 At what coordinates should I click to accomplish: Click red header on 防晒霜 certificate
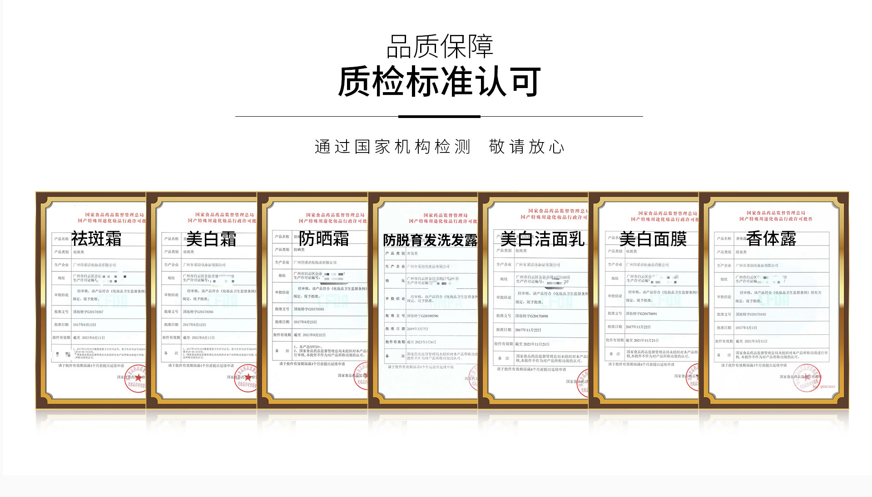point(335,218)
